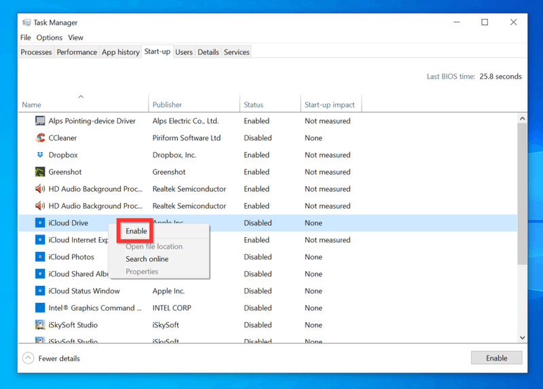
Task: Click Disabled status of CCleaner
Action: (258, 138)
